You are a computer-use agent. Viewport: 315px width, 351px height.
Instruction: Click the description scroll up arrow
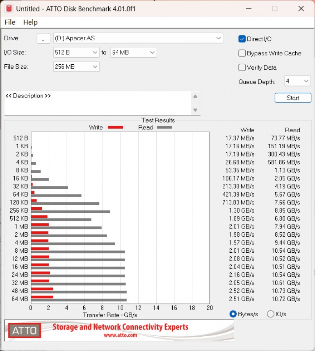(195, 96)
